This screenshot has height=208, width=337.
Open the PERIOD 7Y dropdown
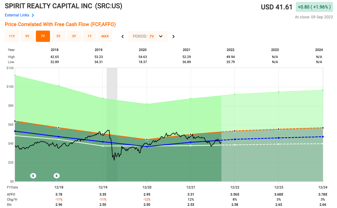click(148, 36)
